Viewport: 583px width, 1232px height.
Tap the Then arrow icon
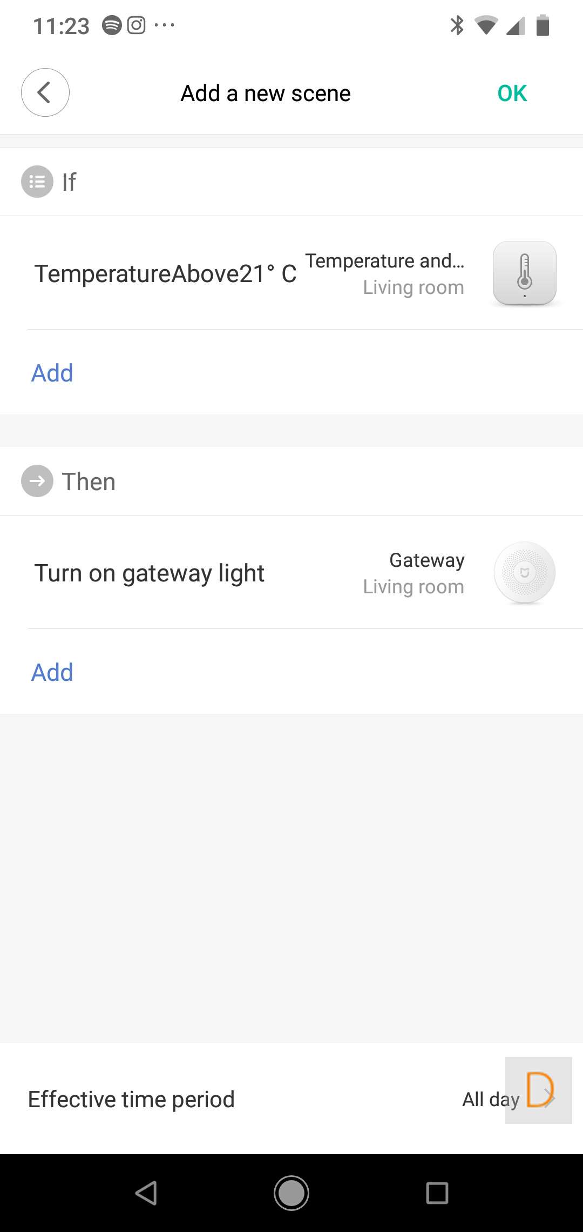tap(37, 481)
